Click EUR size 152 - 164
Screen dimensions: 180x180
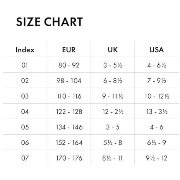pyautogui.click(x=69, y=143)
